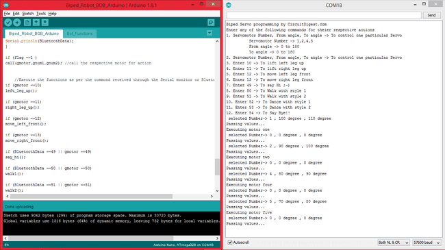Click the Open sketch up-arrow icon
Screen dimensions: 445x250
click(36, 23)
